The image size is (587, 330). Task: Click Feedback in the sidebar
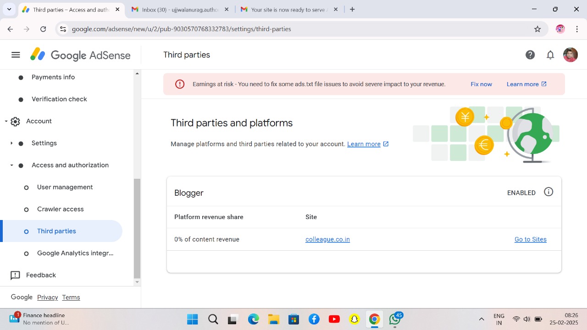click(41, 275)
